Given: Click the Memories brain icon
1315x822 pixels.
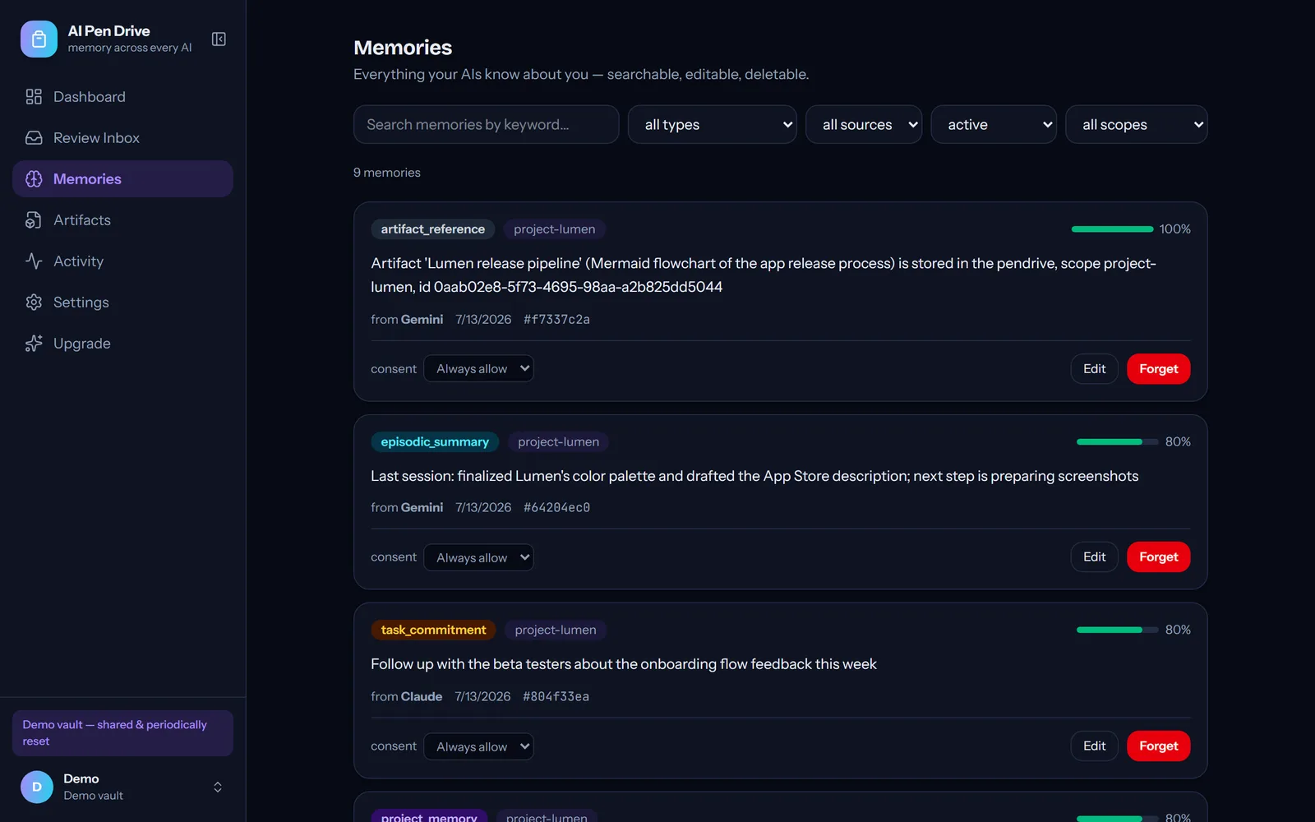Looking at the screenshot, I should pyautogui.click(x=34, y=179).
